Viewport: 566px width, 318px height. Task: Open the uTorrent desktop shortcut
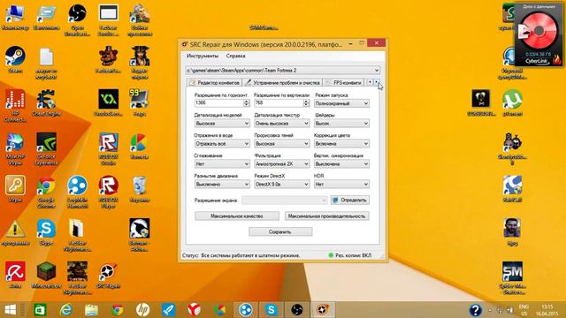(512, 103)
